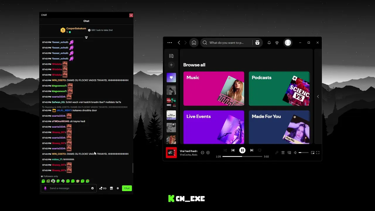
Task: Expand the right panel chevron in Spotify
Action: pyautogui.click(x=318, y=96)
